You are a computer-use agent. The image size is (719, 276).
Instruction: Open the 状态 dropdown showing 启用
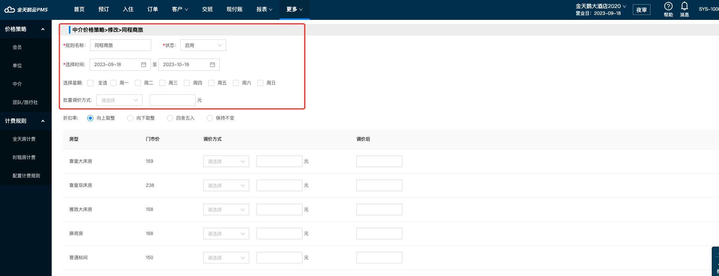coord(203,45)
